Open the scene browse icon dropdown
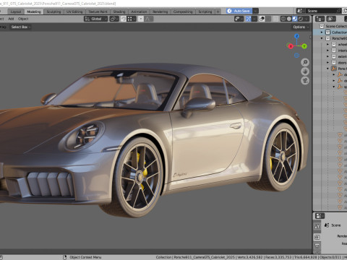Viewport: 347px width, 260px height. click(300, 11)
